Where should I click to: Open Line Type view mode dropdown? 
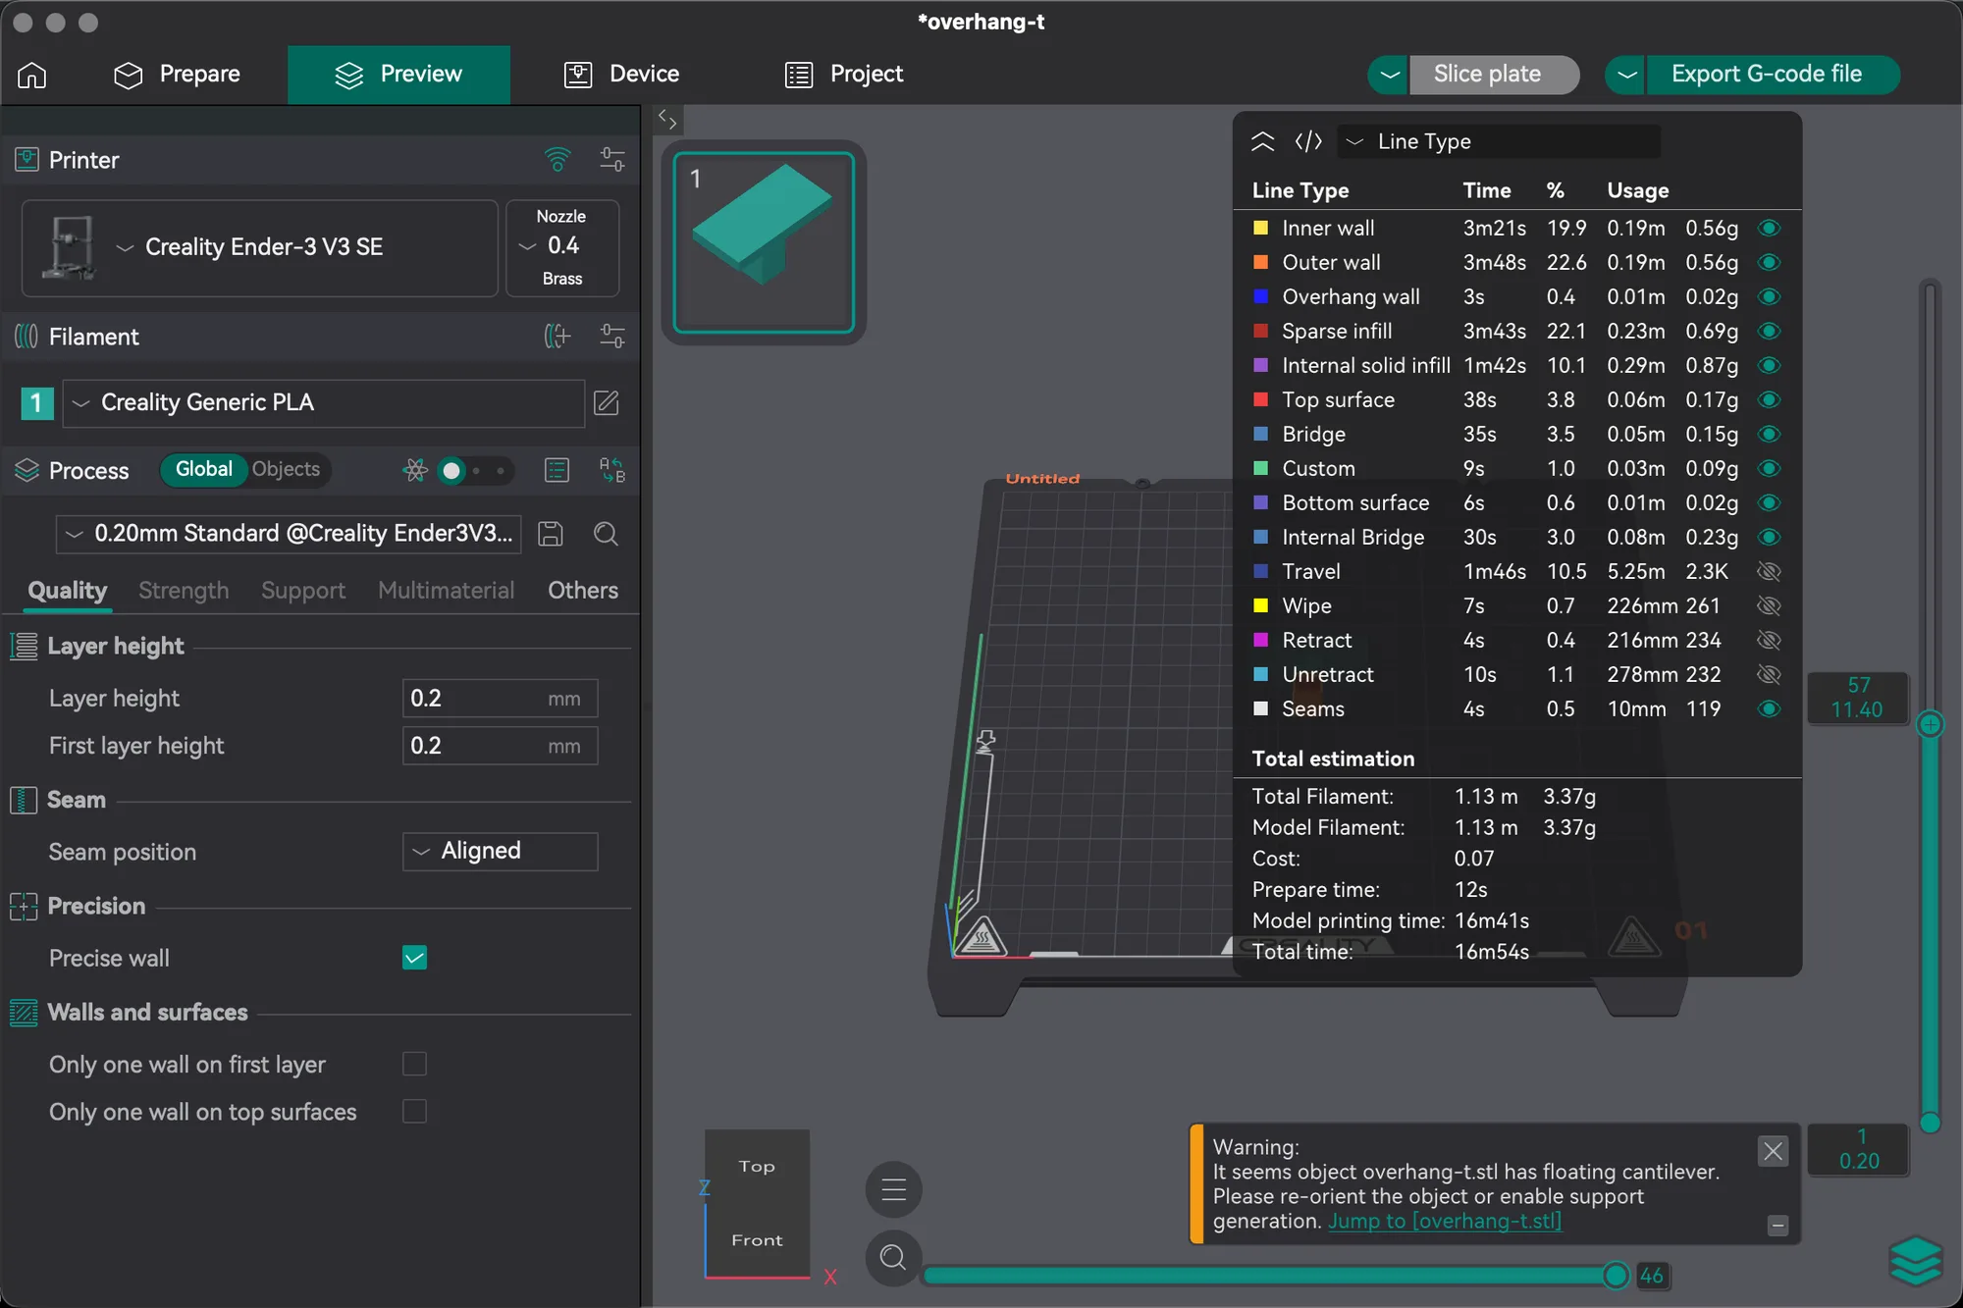[1499, 141]
